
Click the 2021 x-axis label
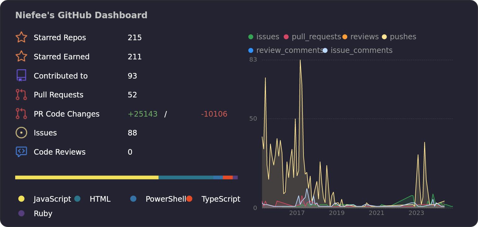[376, 213]
